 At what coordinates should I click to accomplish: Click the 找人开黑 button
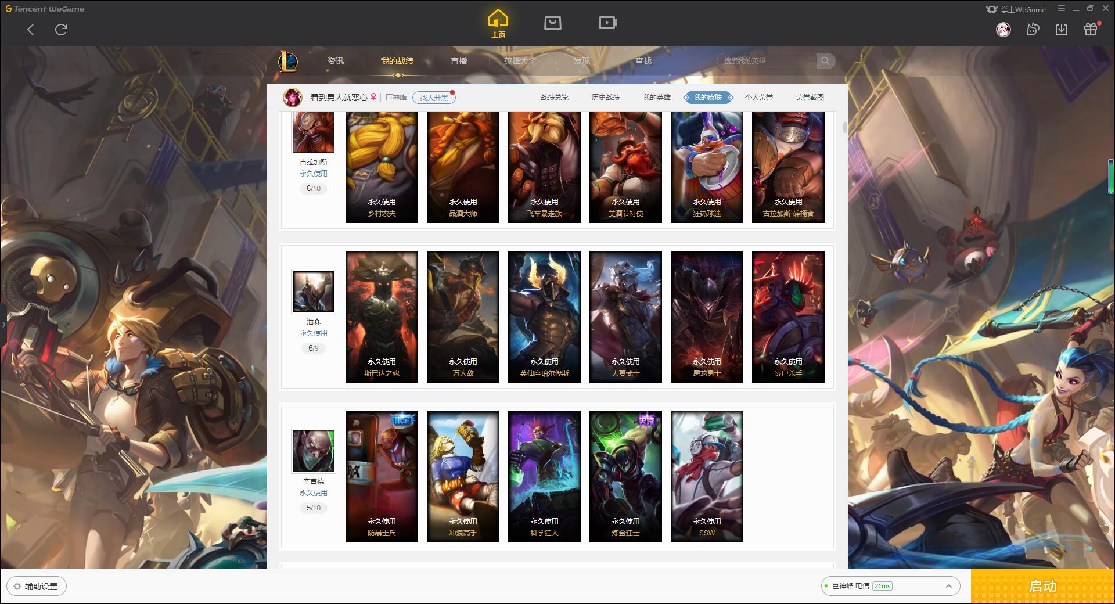pos(434,98)
